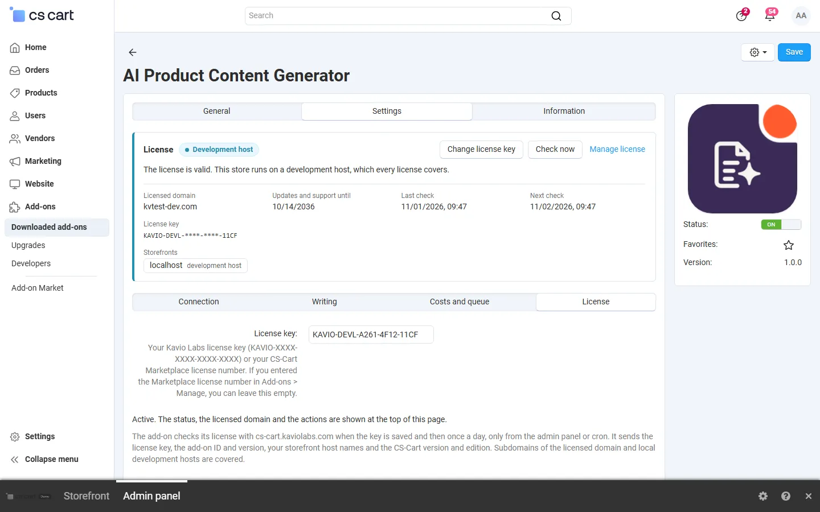
Task: Go to Products in sidebar
Action: pos(40,93)
